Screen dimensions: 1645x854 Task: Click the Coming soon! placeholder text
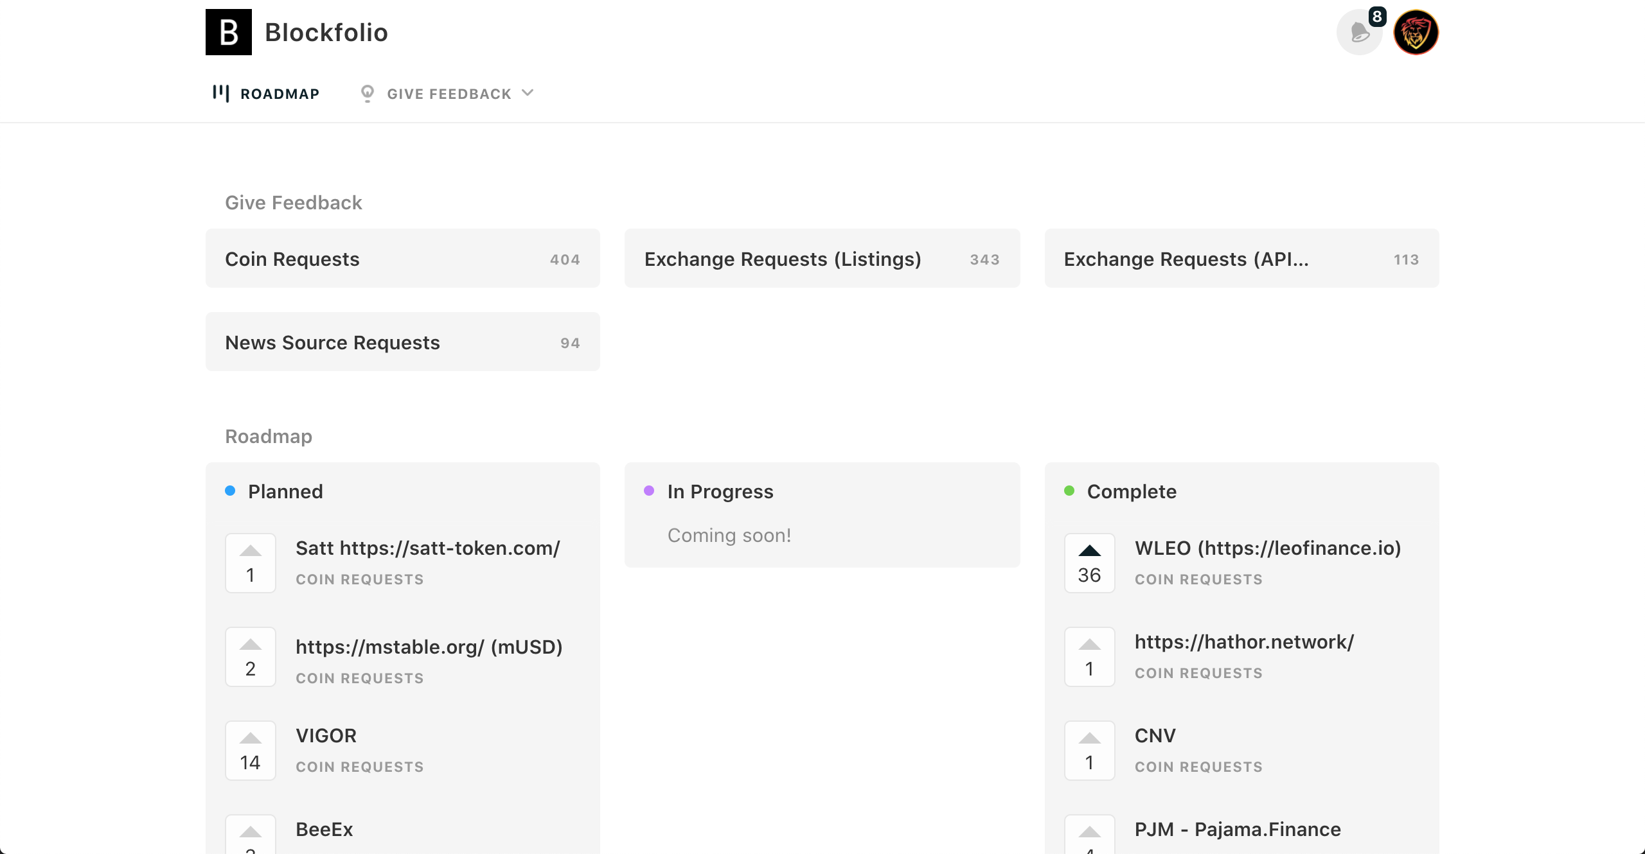tap(729, 536)
